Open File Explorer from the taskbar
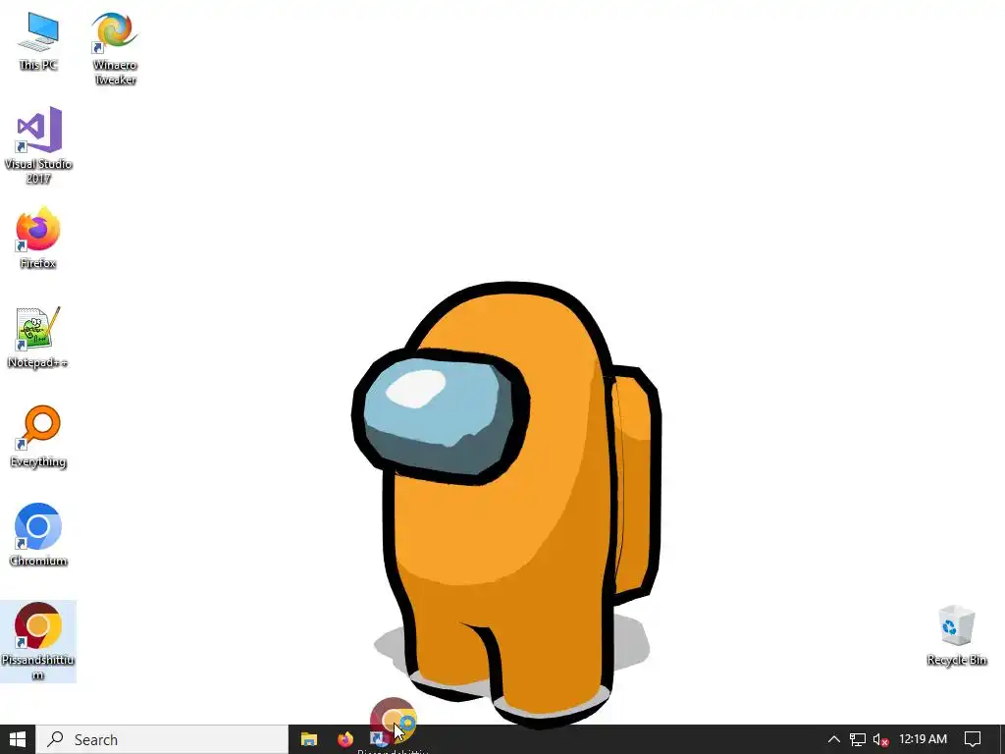 pyautogui.click(x=309, y=739)
